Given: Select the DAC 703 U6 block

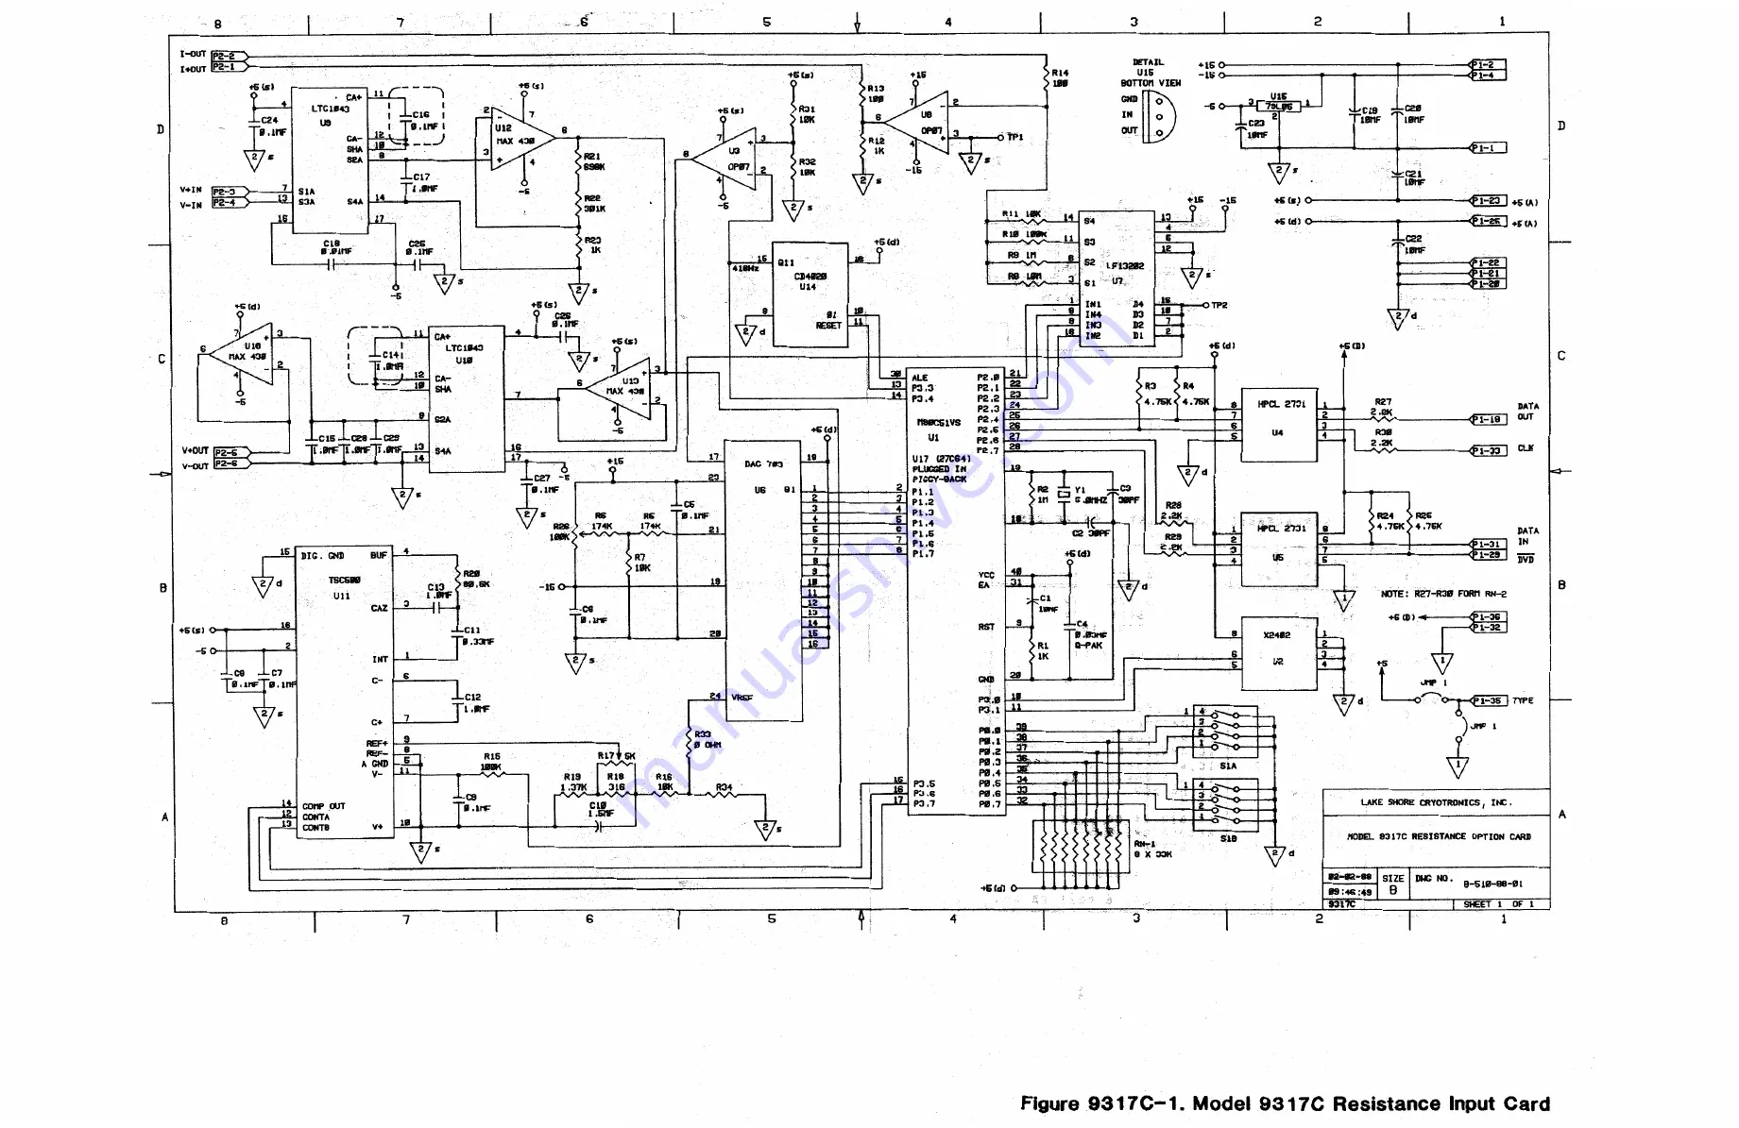Looking at the screenshot, I should (763, 581).
